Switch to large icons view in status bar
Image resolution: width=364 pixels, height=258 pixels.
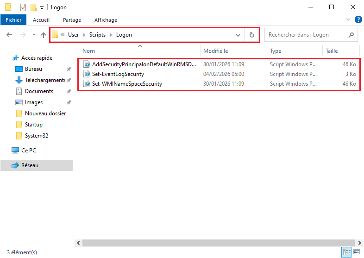click(357, 252)
